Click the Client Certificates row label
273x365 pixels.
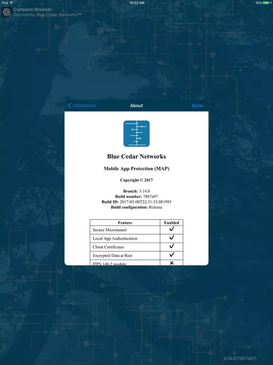point(108,247)
